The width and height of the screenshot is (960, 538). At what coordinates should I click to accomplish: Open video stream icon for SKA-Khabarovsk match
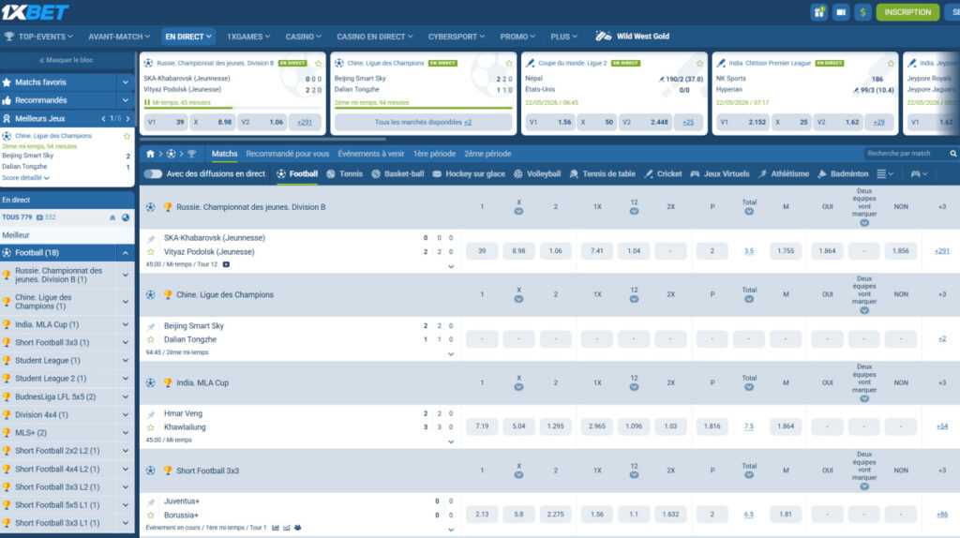point(226,264)
